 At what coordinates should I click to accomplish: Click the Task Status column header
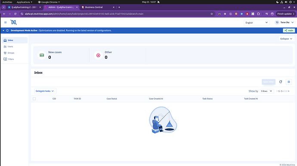pyautogui.click(x=207, y=99)
